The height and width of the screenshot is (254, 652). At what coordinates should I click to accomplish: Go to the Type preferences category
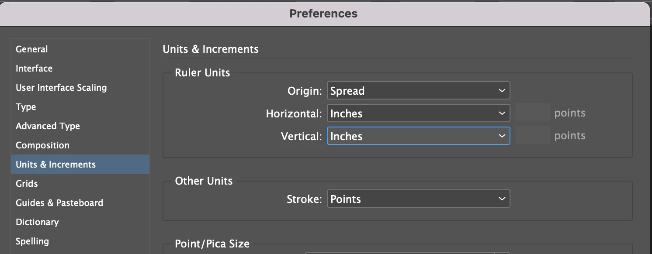tap(26, 107)
